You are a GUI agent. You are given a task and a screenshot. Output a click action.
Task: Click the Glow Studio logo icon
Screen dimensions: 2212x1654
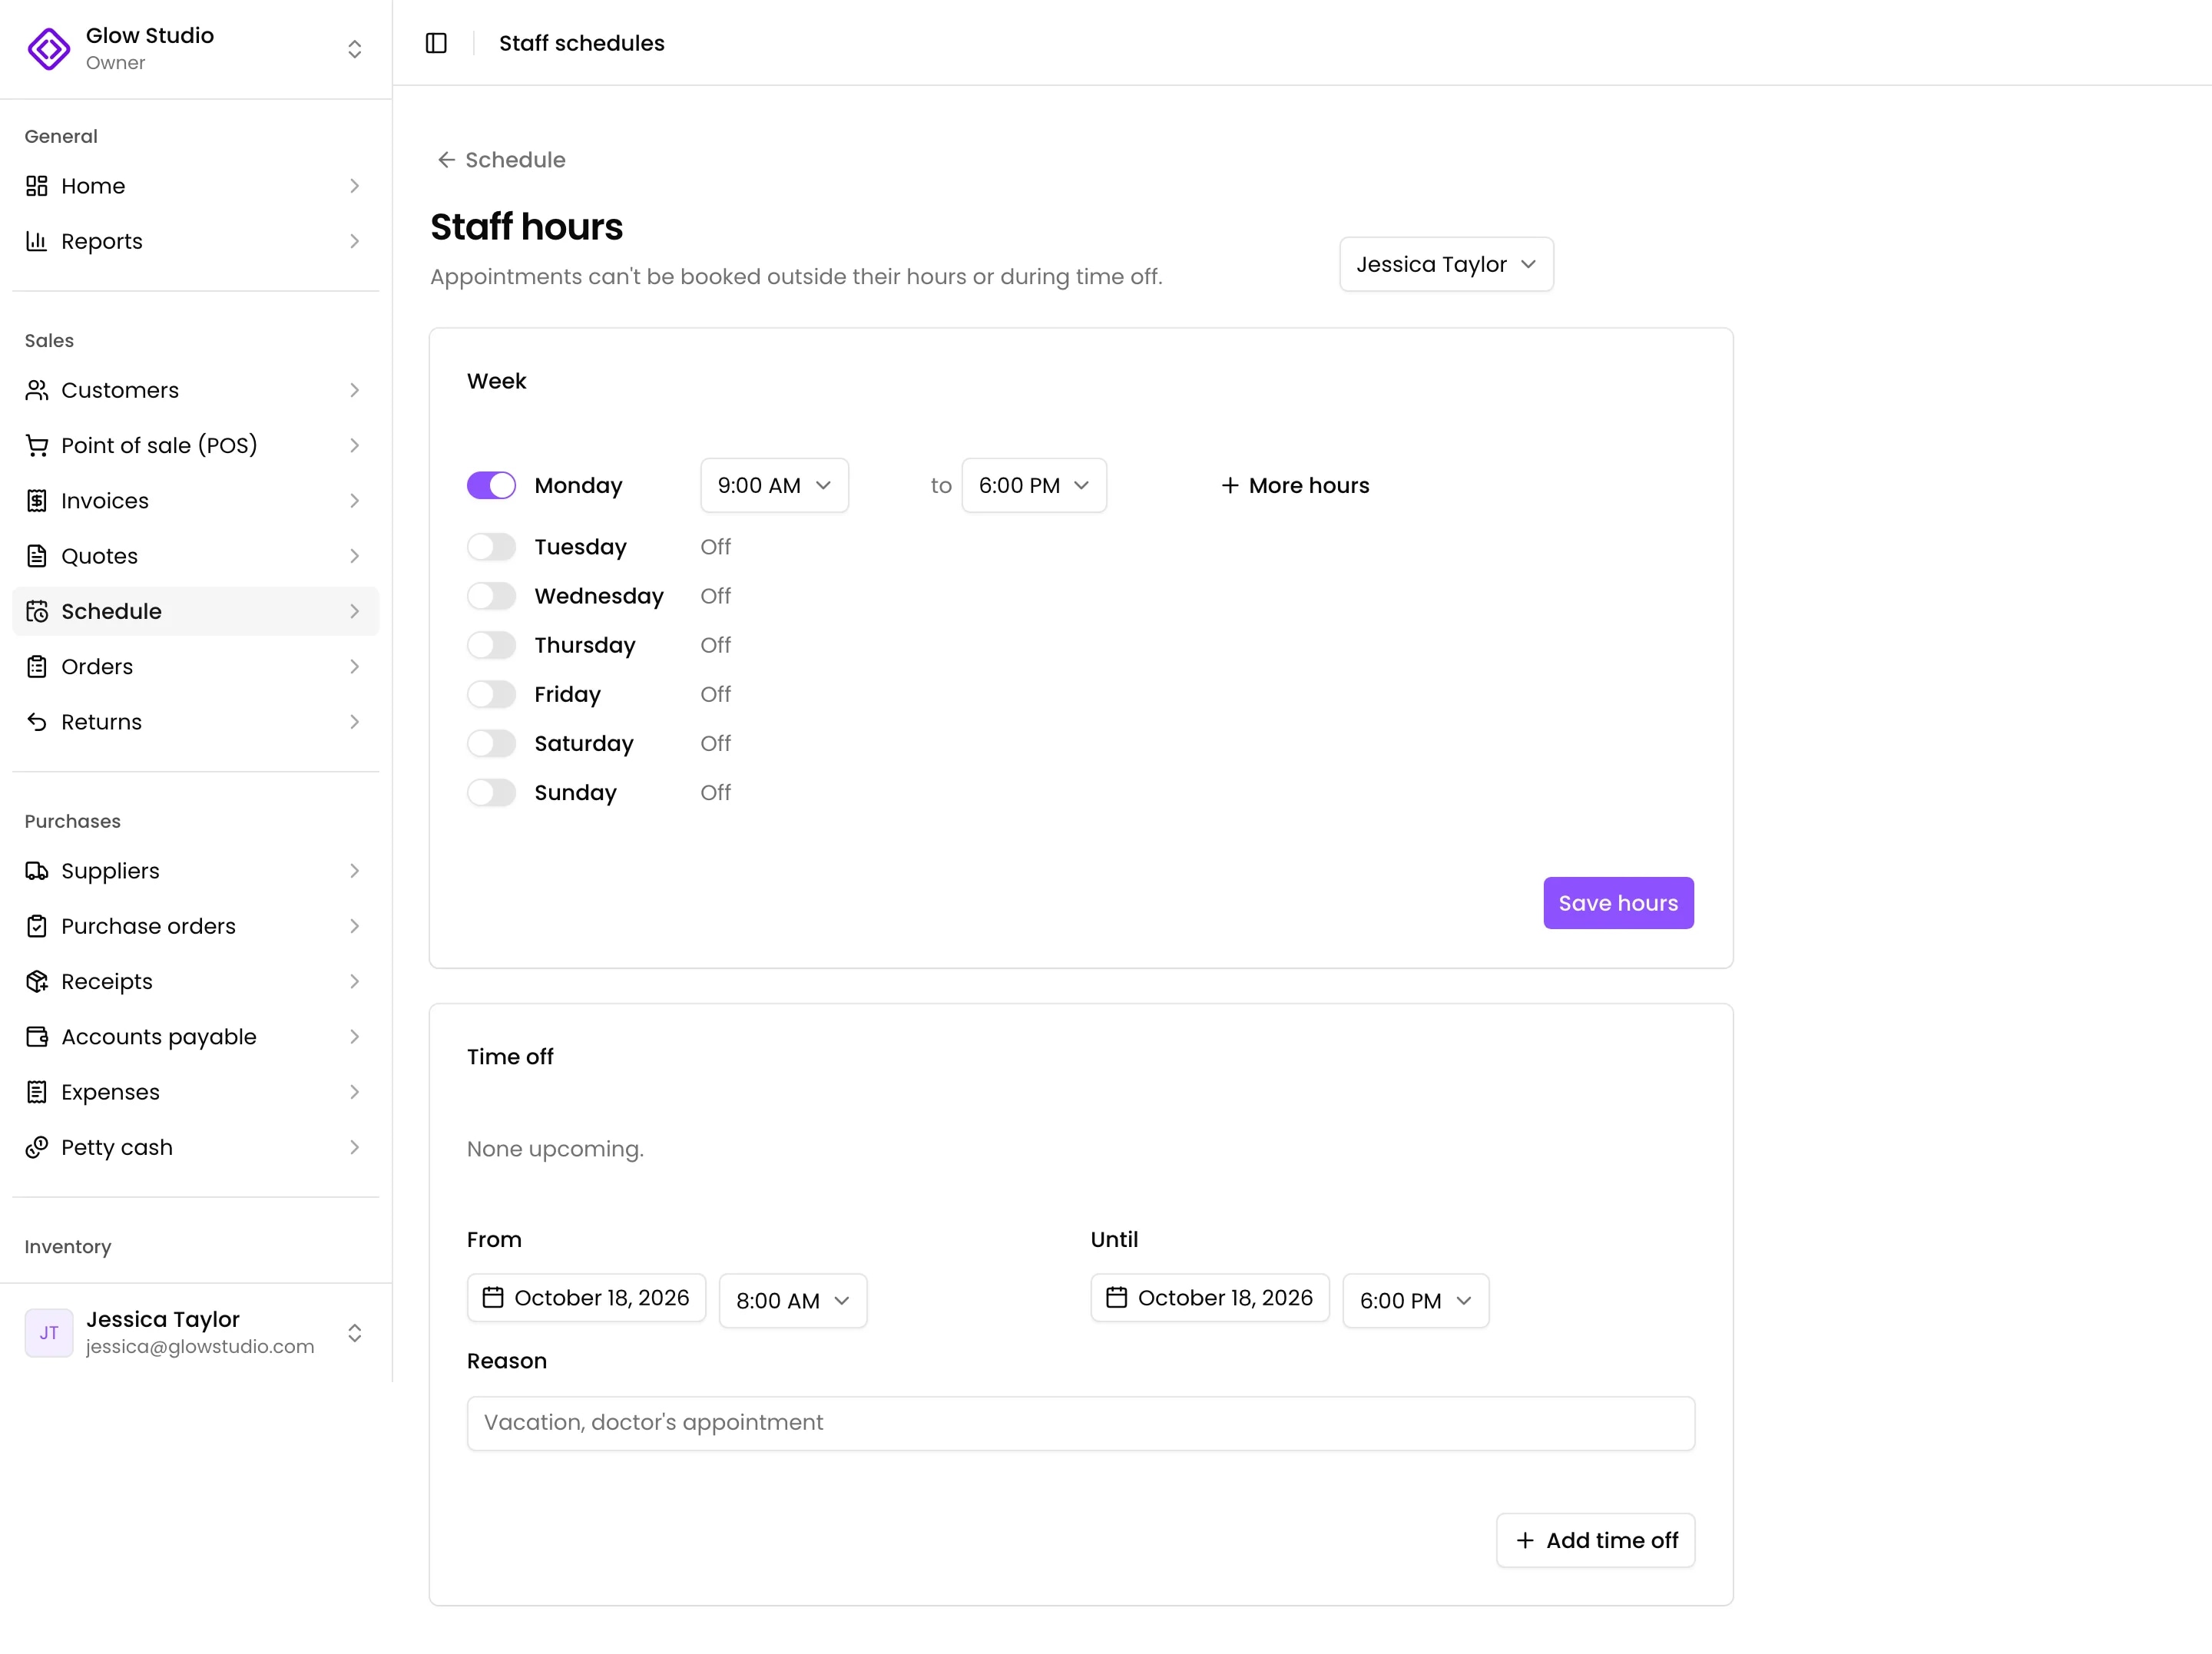coord(49,48)
